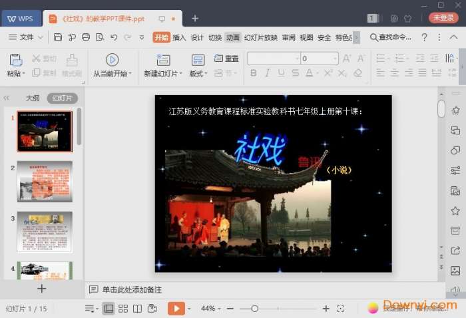
Task: Start slideshow from current slide icon
Action: (112, 60)
